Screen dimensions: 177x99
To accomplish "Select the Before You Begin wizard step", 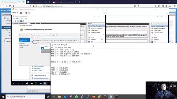I will 23,35.
